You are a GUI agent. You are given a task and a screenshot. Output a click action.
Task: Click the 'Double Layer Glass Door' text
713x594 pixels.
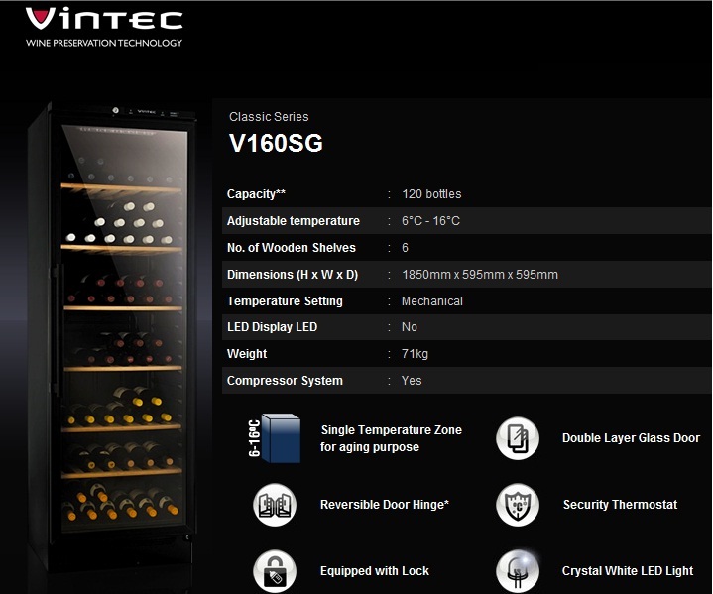[631, 438]
